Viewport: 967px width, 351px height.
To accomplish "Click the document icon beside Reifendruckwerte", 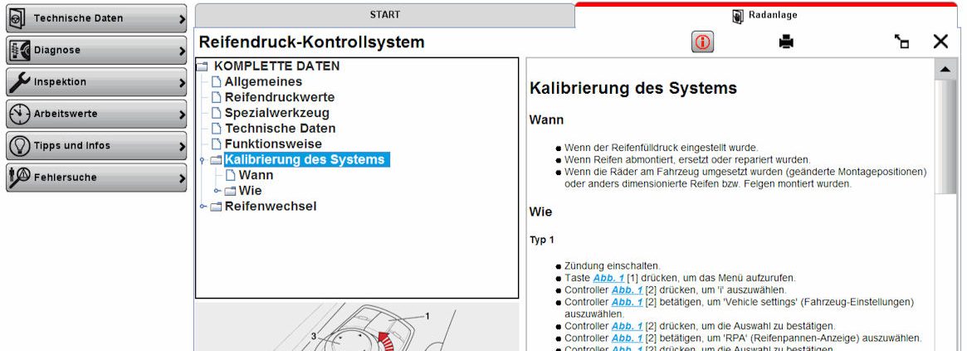I will click(x=215, y=97).
